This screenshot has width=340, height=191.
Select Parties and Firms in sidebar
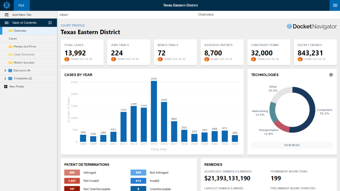(x=25, y=47)
